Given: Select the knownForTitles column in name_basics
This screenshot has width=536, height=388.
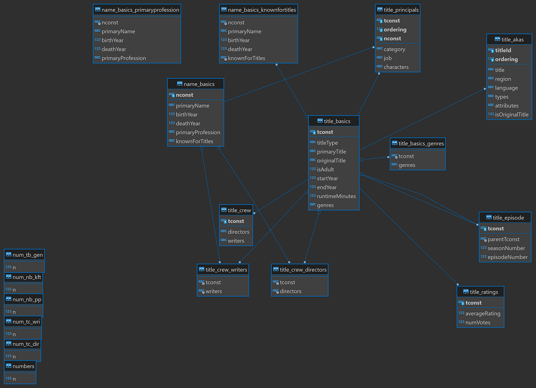Looking at the screenshot, I should pos(194,141).
